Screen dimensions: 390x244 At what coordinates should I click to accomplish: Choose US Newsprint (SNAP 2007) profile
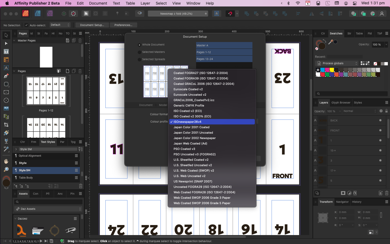tap(193, 181)
